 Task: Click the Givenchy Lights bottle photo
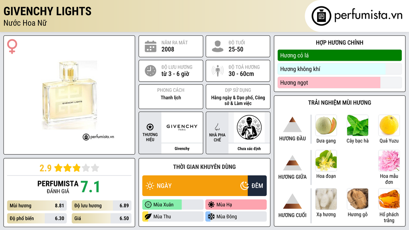click(x=69, y=95)
